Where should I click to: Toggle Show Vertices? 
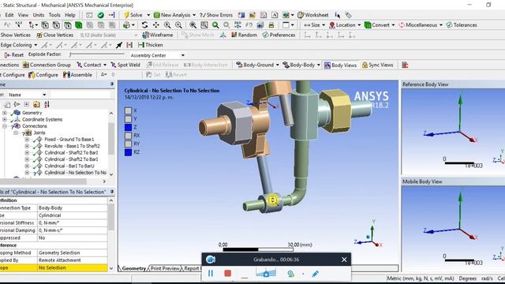[x=16, y=35]
